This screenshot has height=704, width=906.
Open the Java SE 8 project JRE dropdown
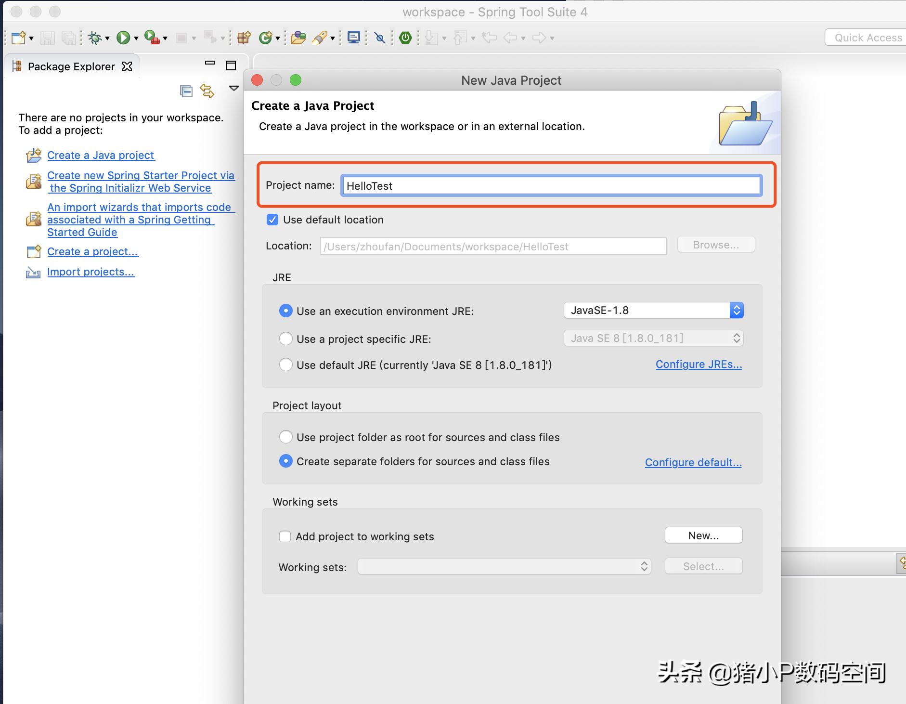(x=654, y=339)
